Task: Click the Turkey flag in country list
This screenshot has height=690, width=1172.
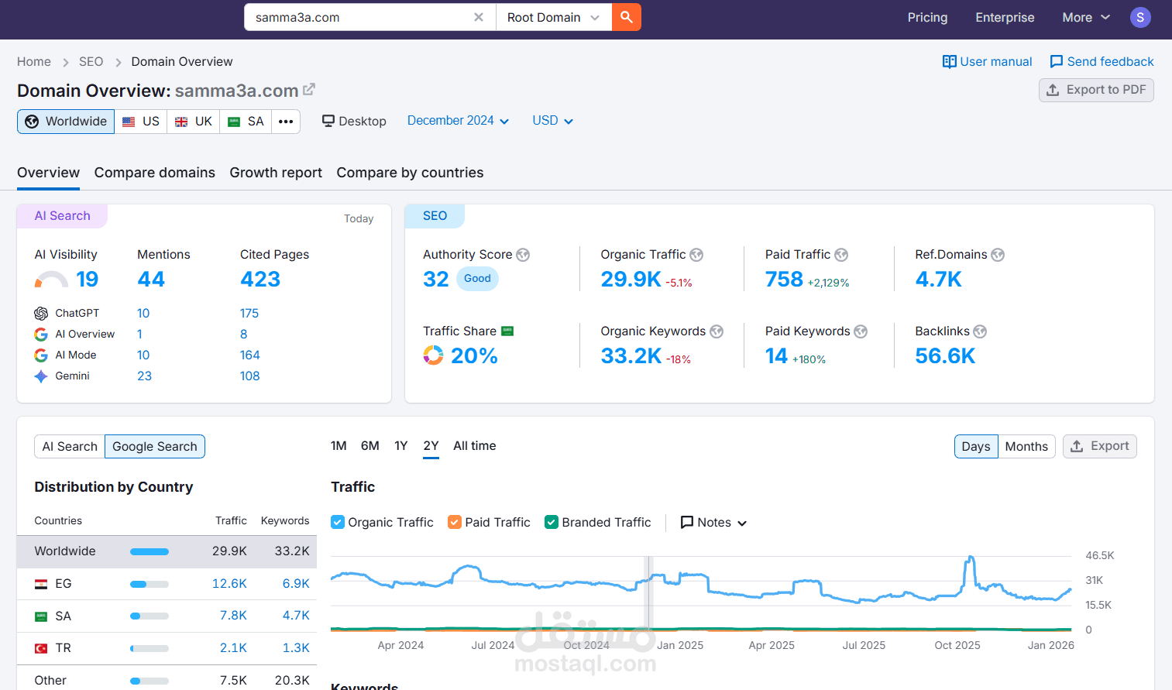Action: (41, 648)
